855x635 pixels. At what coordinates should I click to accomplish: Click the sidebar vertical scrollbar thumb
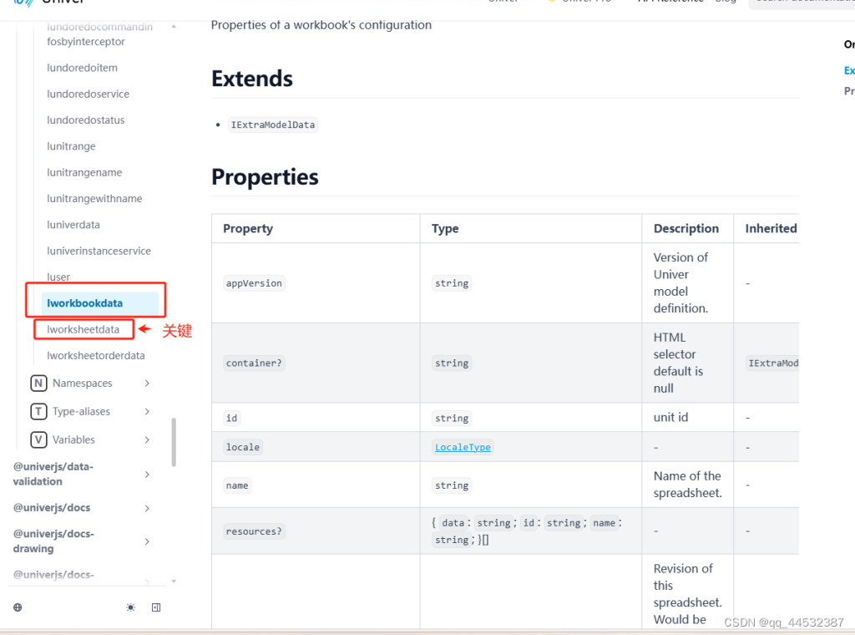[174, 442]
